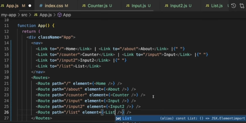Click the JS file icon on App.js tab
Image resolution: width=246 pixels, height=123 pixels.
point(2,6)
